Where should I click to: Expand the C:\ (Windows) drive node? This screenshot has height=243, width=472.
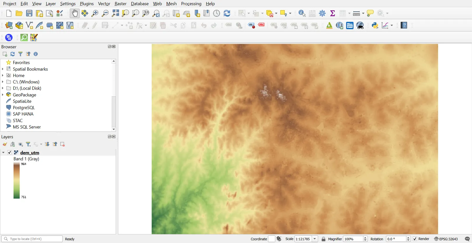tap(3, 82)
